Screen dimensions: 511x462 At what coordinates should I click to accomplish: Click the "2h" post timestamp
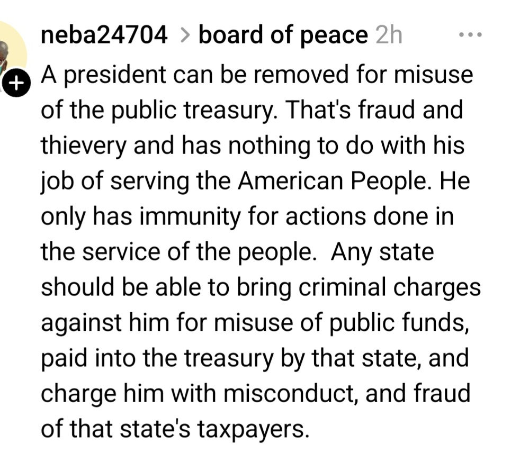pyautogui.click(x=388, y=35)
